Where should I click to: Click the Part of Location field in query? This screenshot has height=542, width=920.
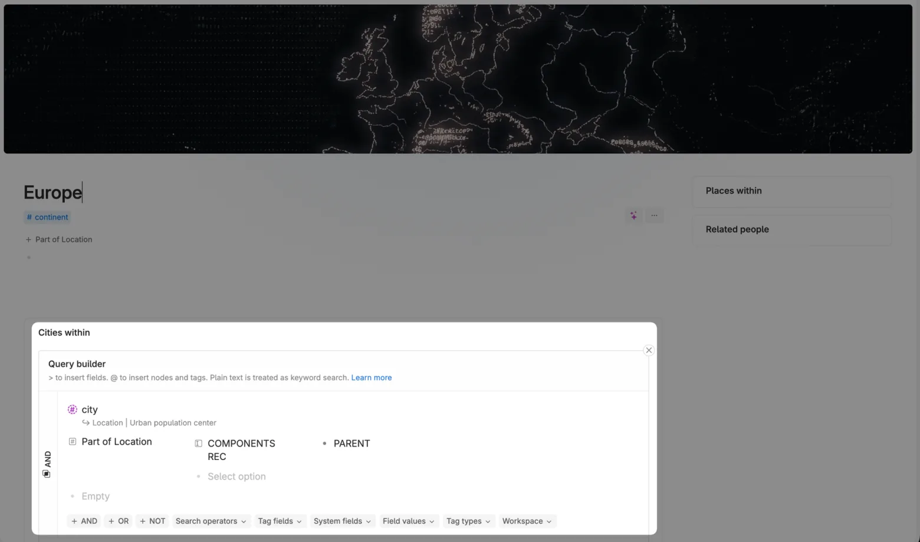(117, 442)
